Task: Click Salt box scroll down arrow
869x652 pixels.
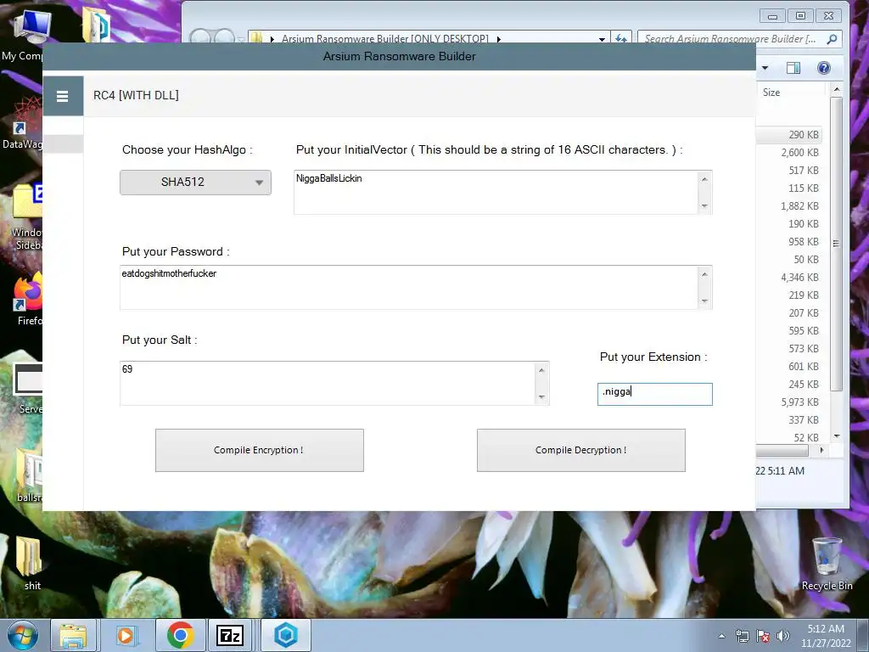Action: 541,397
